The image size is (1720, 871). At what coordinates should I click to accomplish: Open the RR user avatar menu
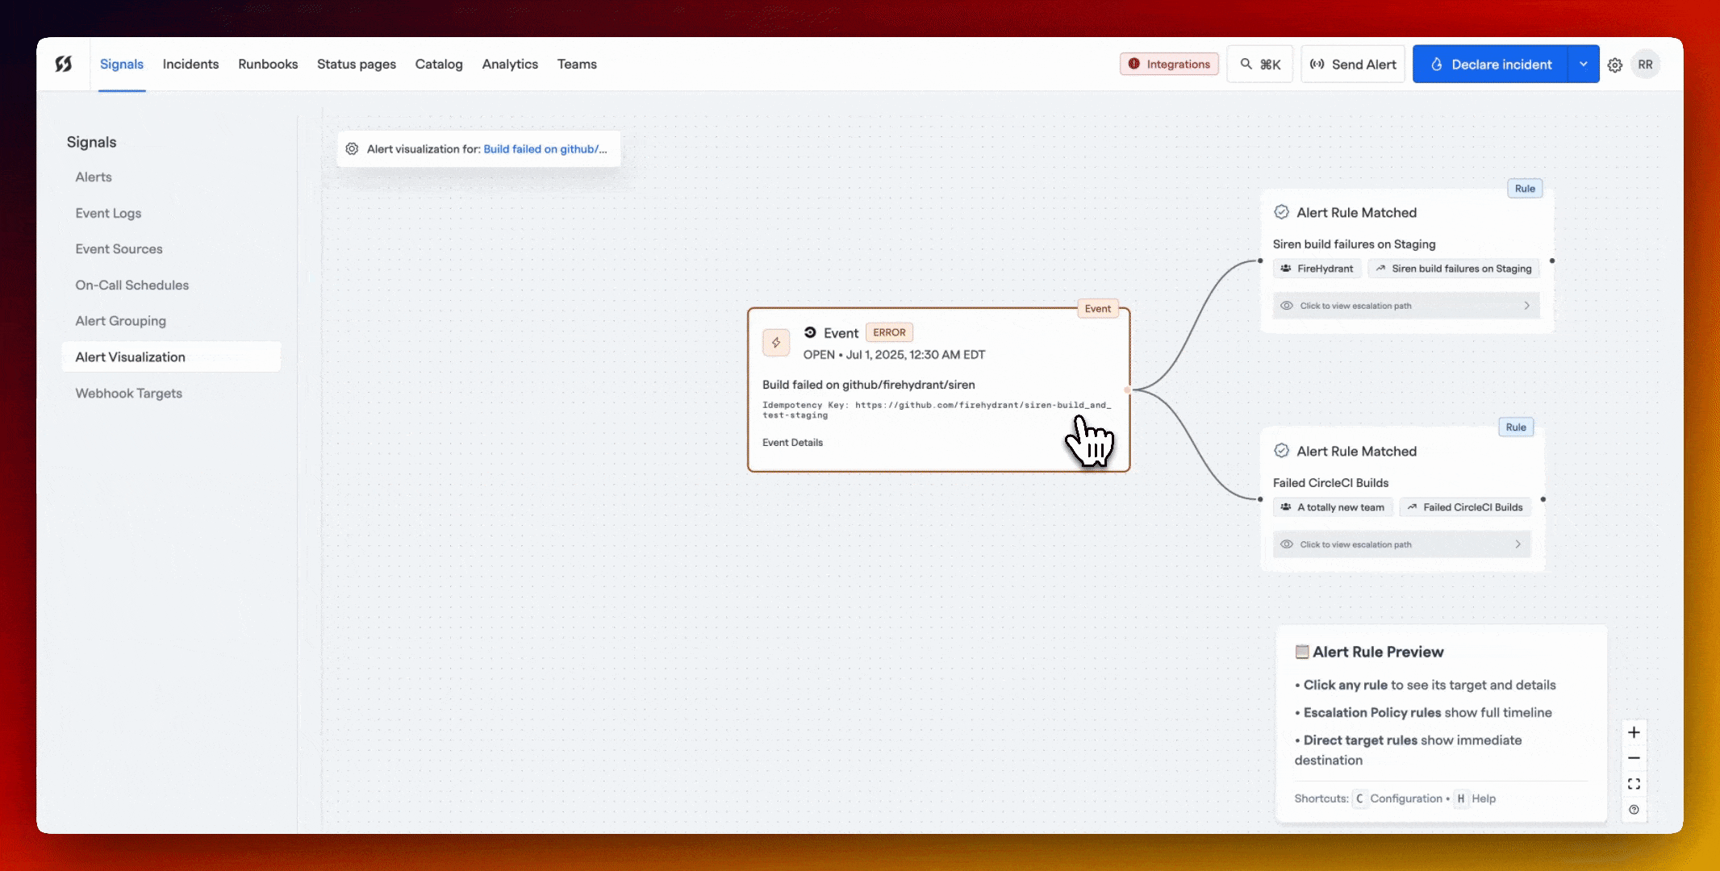(1645, 65)
